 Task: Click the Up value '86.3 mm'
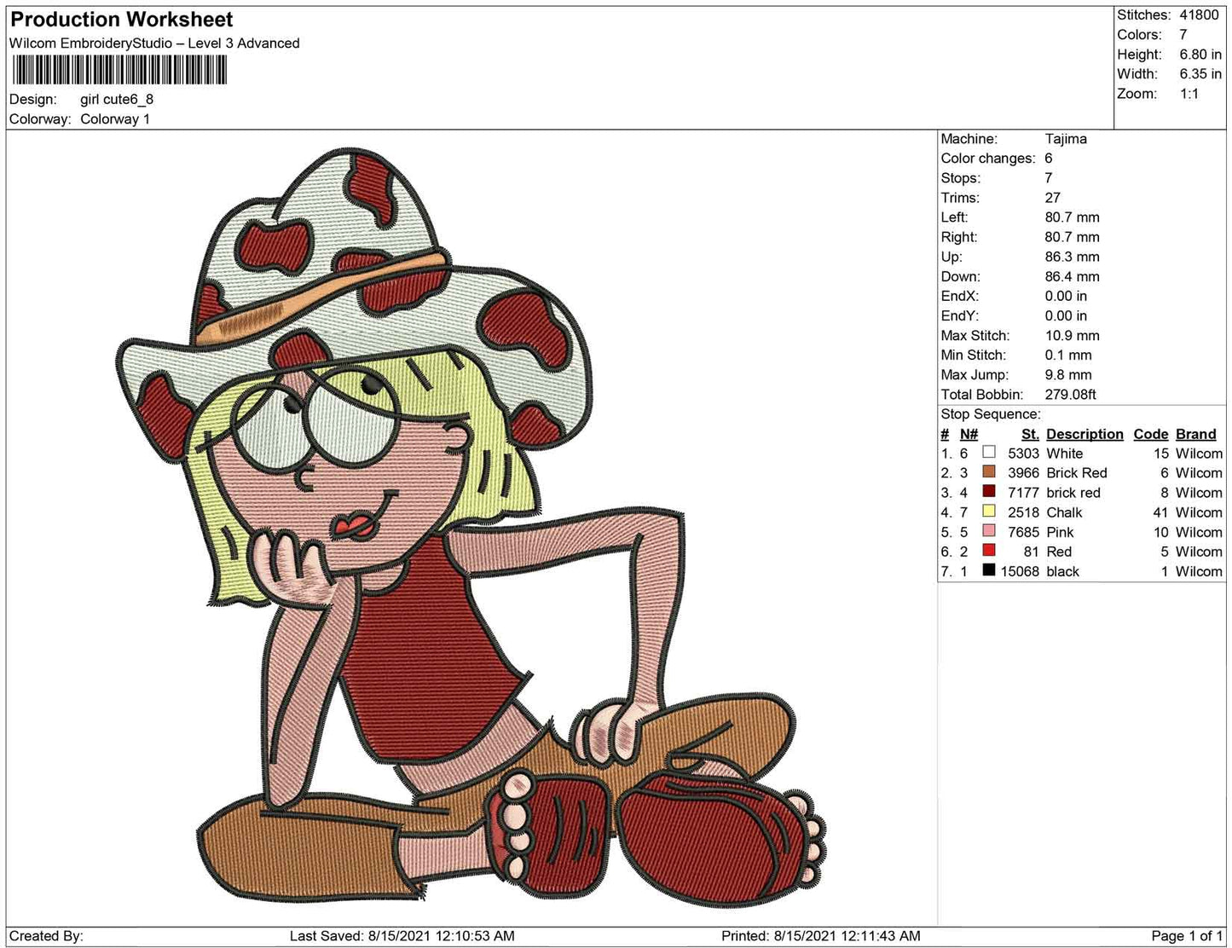(x=1073, y=256)
